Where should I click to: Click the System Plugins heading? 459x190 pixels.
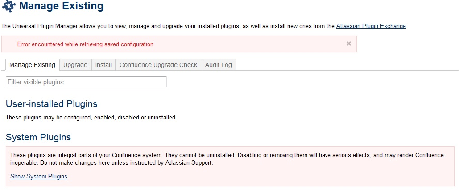(x=38, y=137)
